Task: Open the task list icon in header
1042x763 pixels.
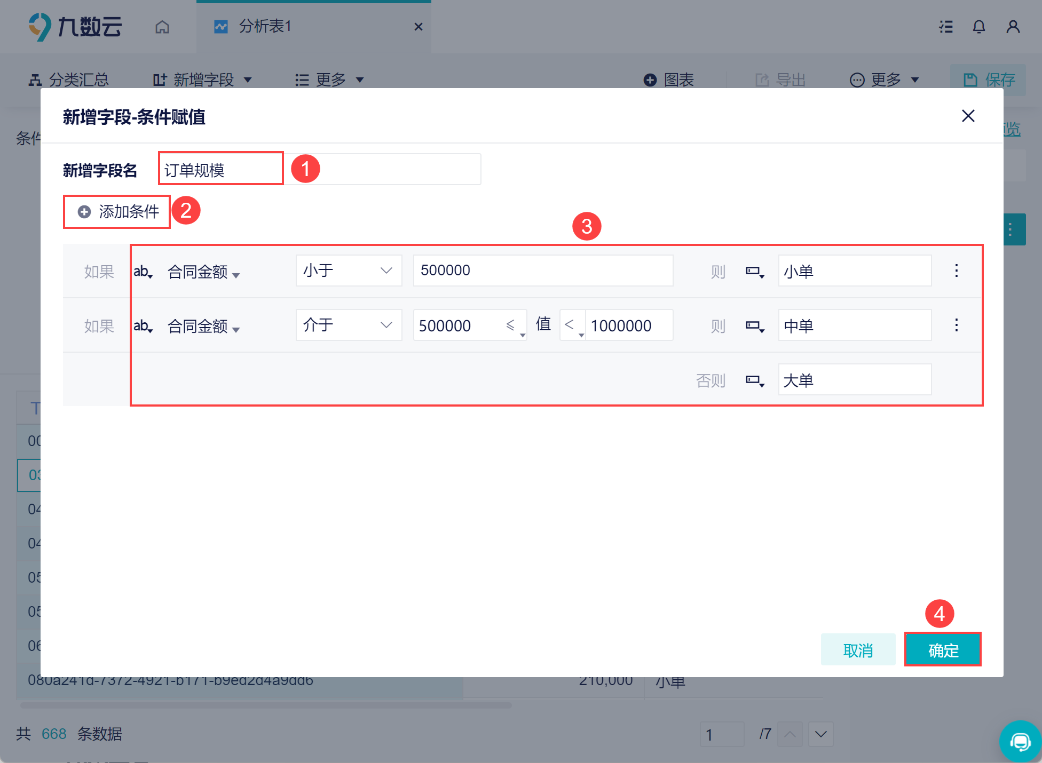Action: (946, 27)
